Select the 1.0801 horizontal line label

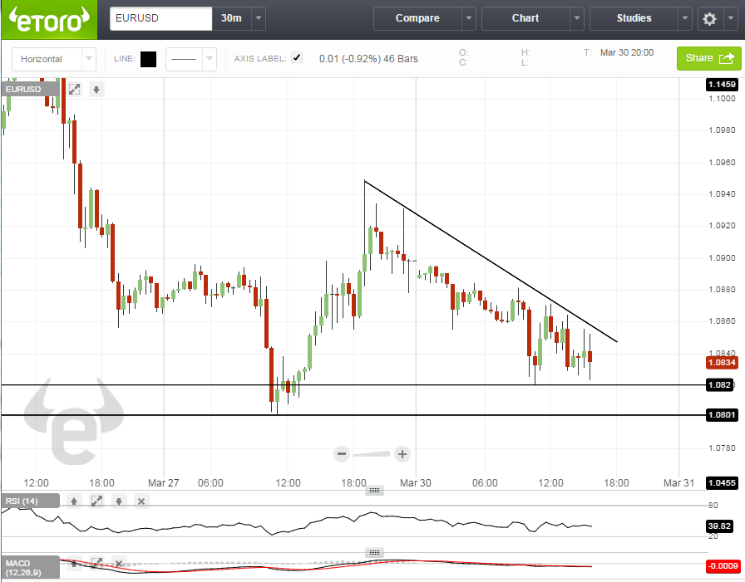(x=722, y=415)
